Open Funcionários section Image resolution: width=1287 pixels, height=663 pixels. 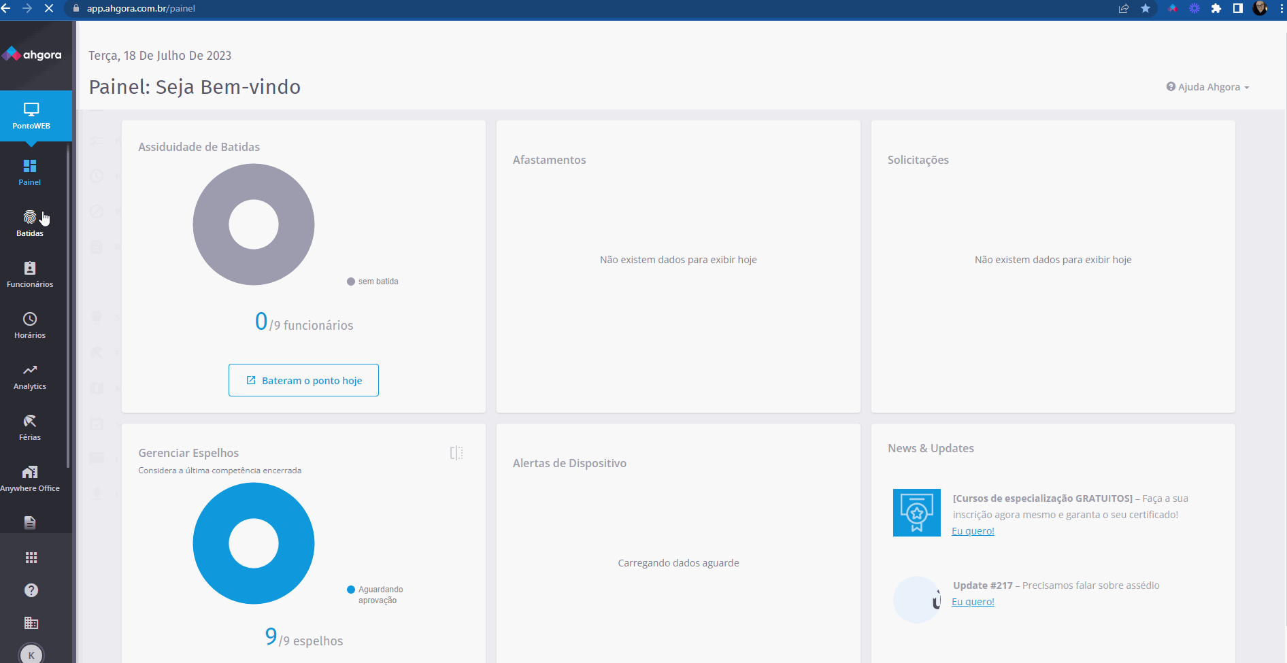(x=30, y=275)
